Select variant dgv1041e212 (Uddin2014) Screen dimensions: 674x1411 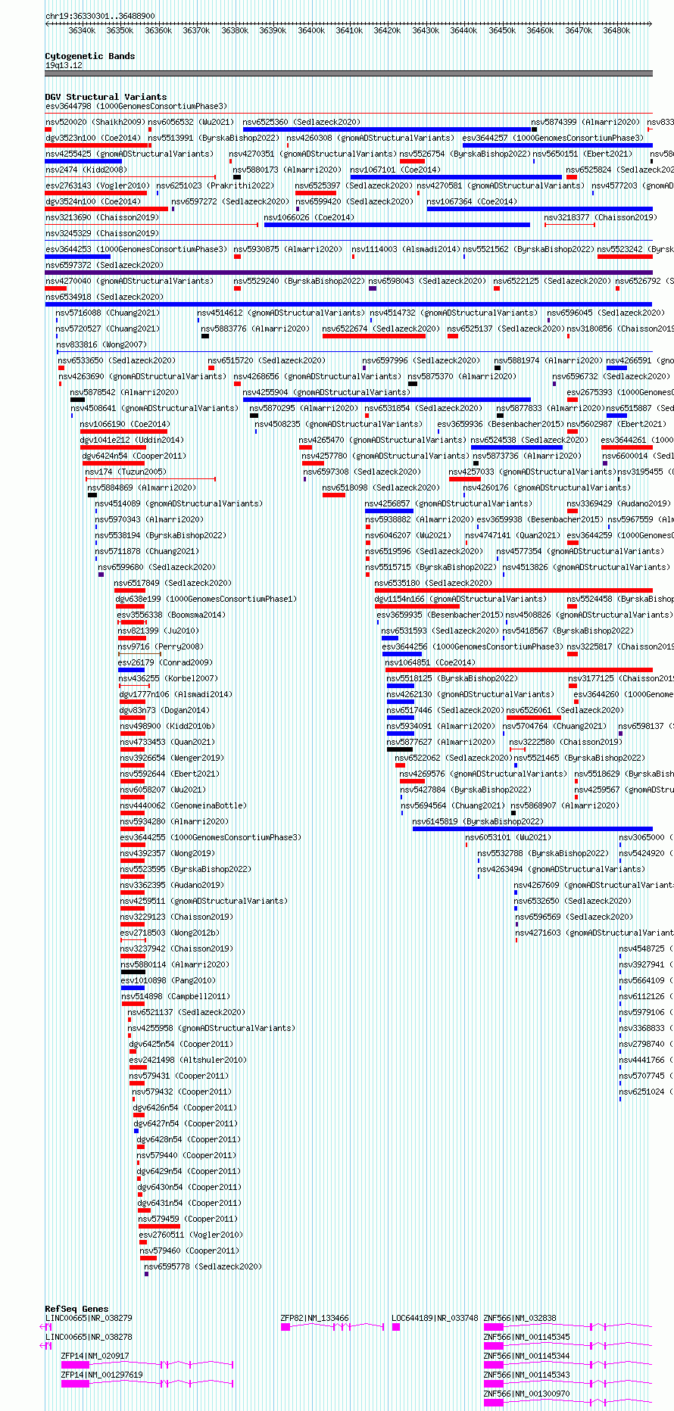coord(131,440)
